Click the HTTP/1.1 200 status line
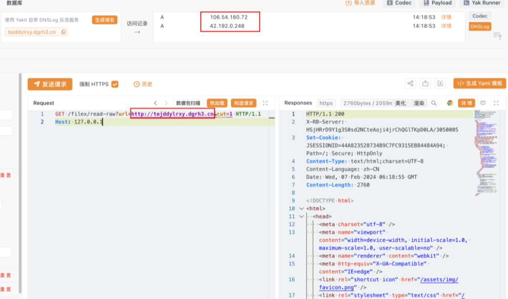Screen dimensions: 508x299 325,114
